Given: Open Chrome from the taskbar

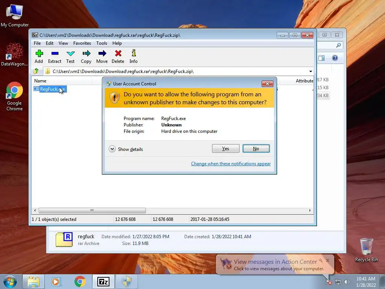Looking at the screenshot, I should pos(80,281).
